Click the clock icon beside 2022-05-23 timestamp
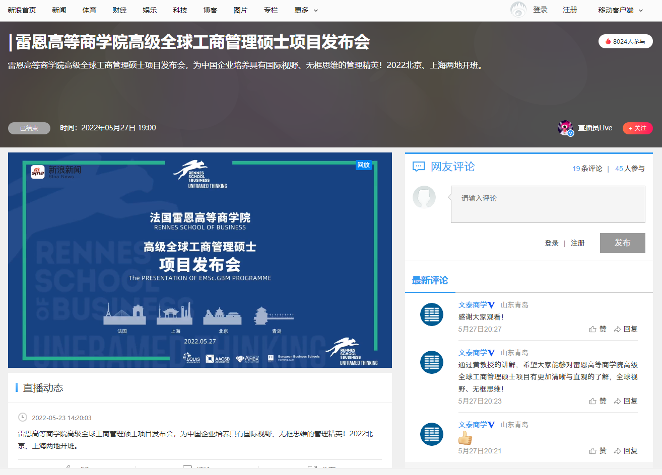The height and width of the screenshot is (475, 662). point(23,417)
